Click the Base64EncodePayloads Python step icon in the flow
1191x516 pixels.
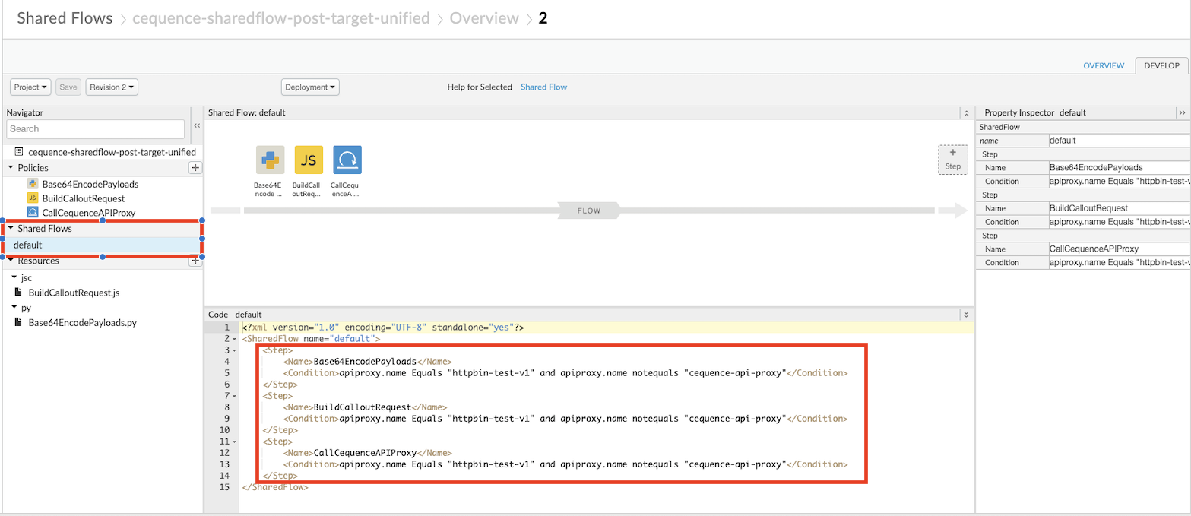click(x=270, y=160)
